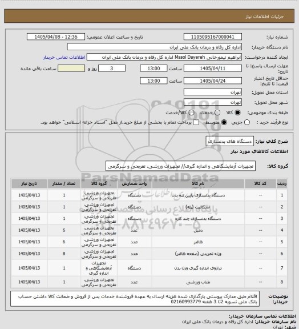Click the announcement date field 1405/04/08 - 12:36

pyautogui.click(x=56, y=37)
